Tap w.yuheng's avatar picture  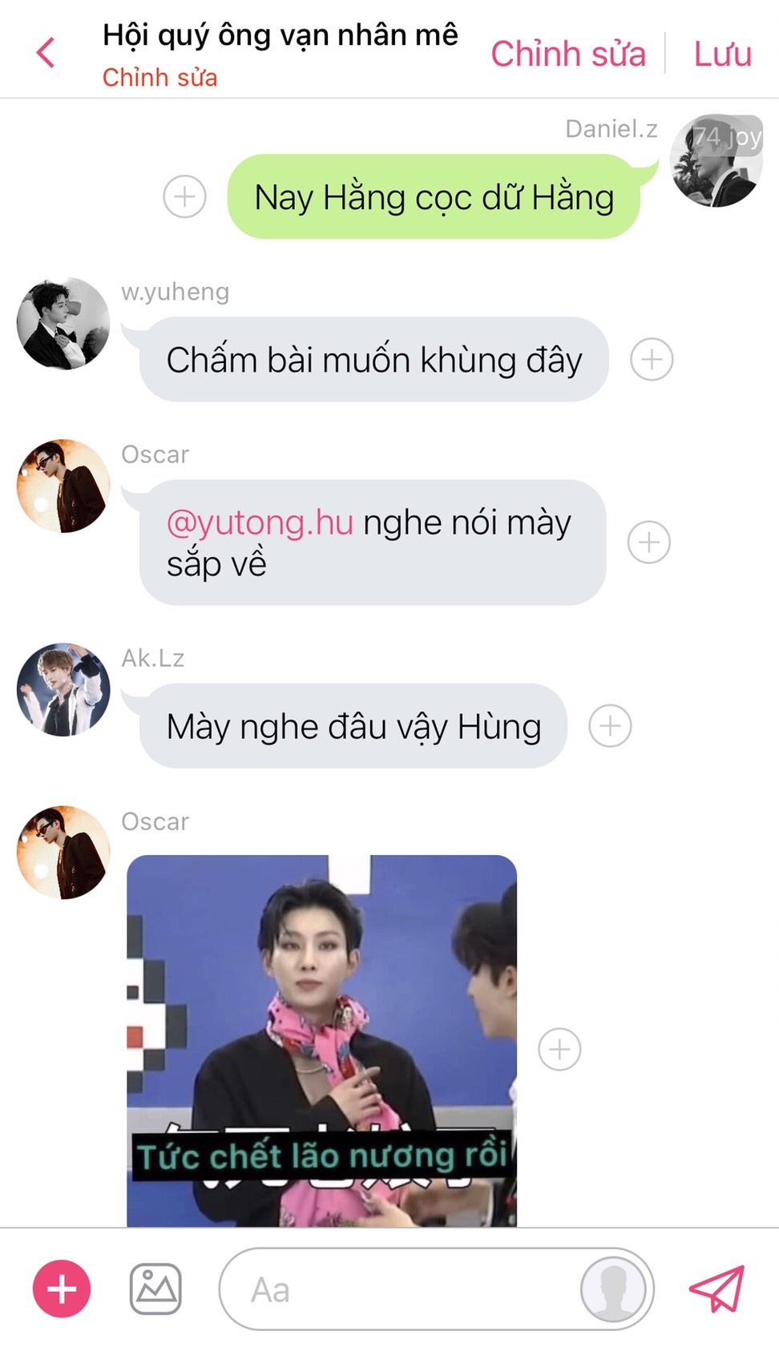(x=63, y=324)
